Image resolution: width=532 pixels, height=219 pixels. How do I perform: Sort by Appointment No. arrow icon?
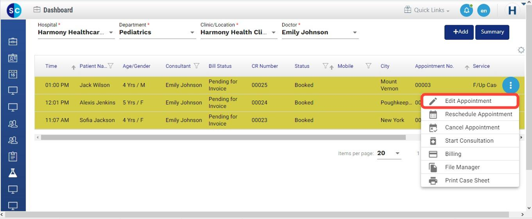(x=467, y=67)
